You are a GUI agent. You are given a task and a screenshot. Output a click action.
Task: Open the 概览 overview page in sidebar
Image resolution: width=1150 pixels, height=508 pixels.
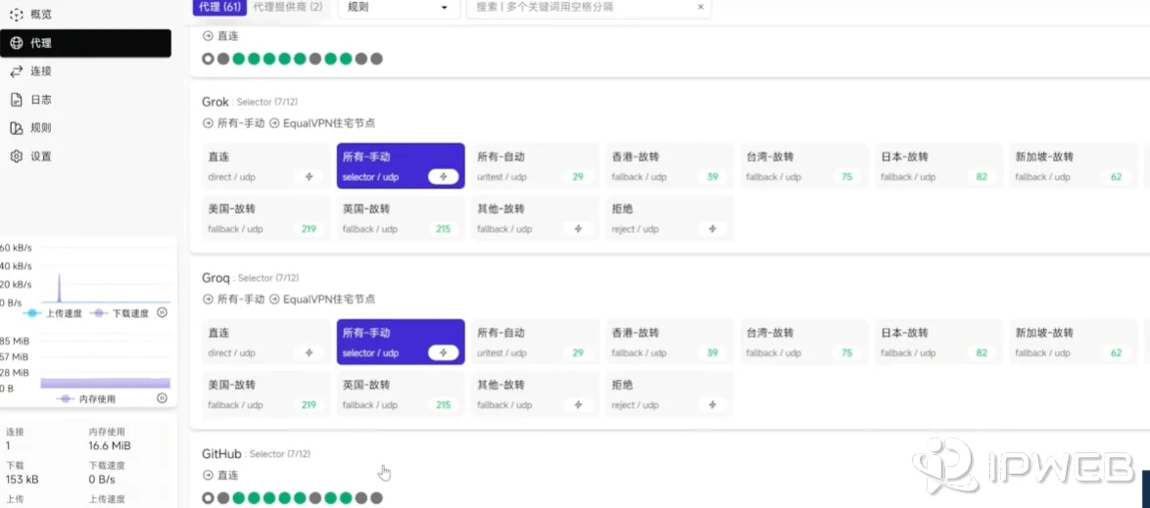[85, 15]
